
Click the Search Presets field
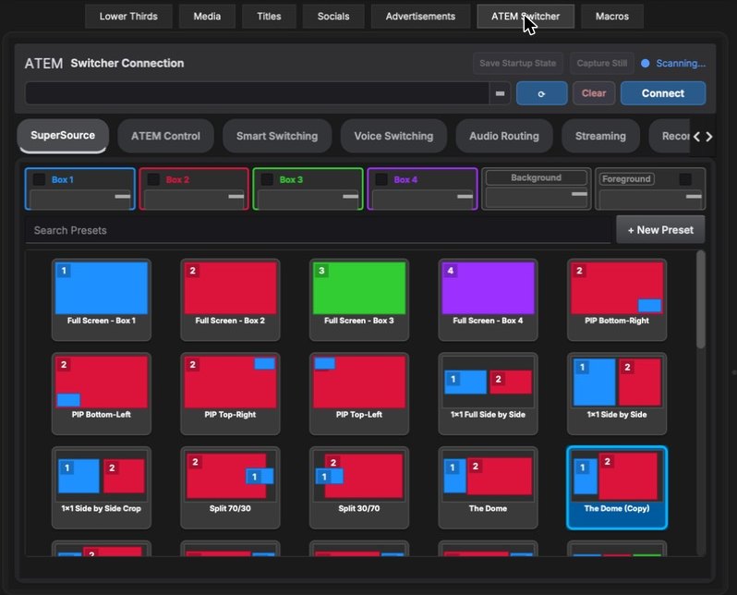pos(319,230)
